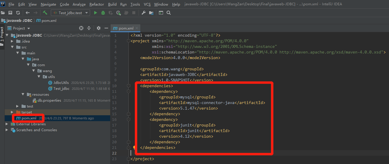This screenshot has width=389, height=164.
Task: Click mysql-connector-java artifactId text in editor
Action: (211, 103)
